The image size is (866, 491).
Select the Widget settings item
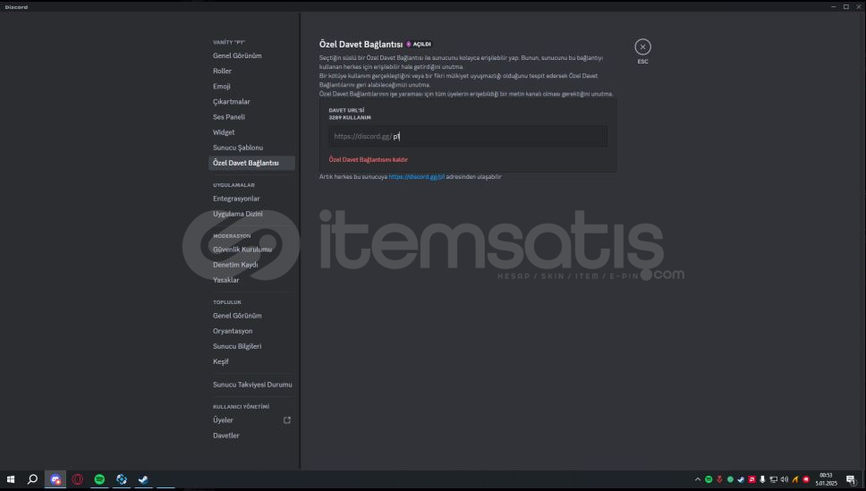(224, 132)
